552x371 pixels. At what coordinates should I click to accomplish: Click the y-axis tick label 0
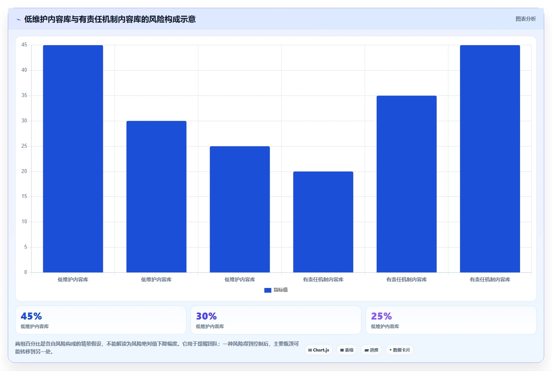click(x=26, y=272)
